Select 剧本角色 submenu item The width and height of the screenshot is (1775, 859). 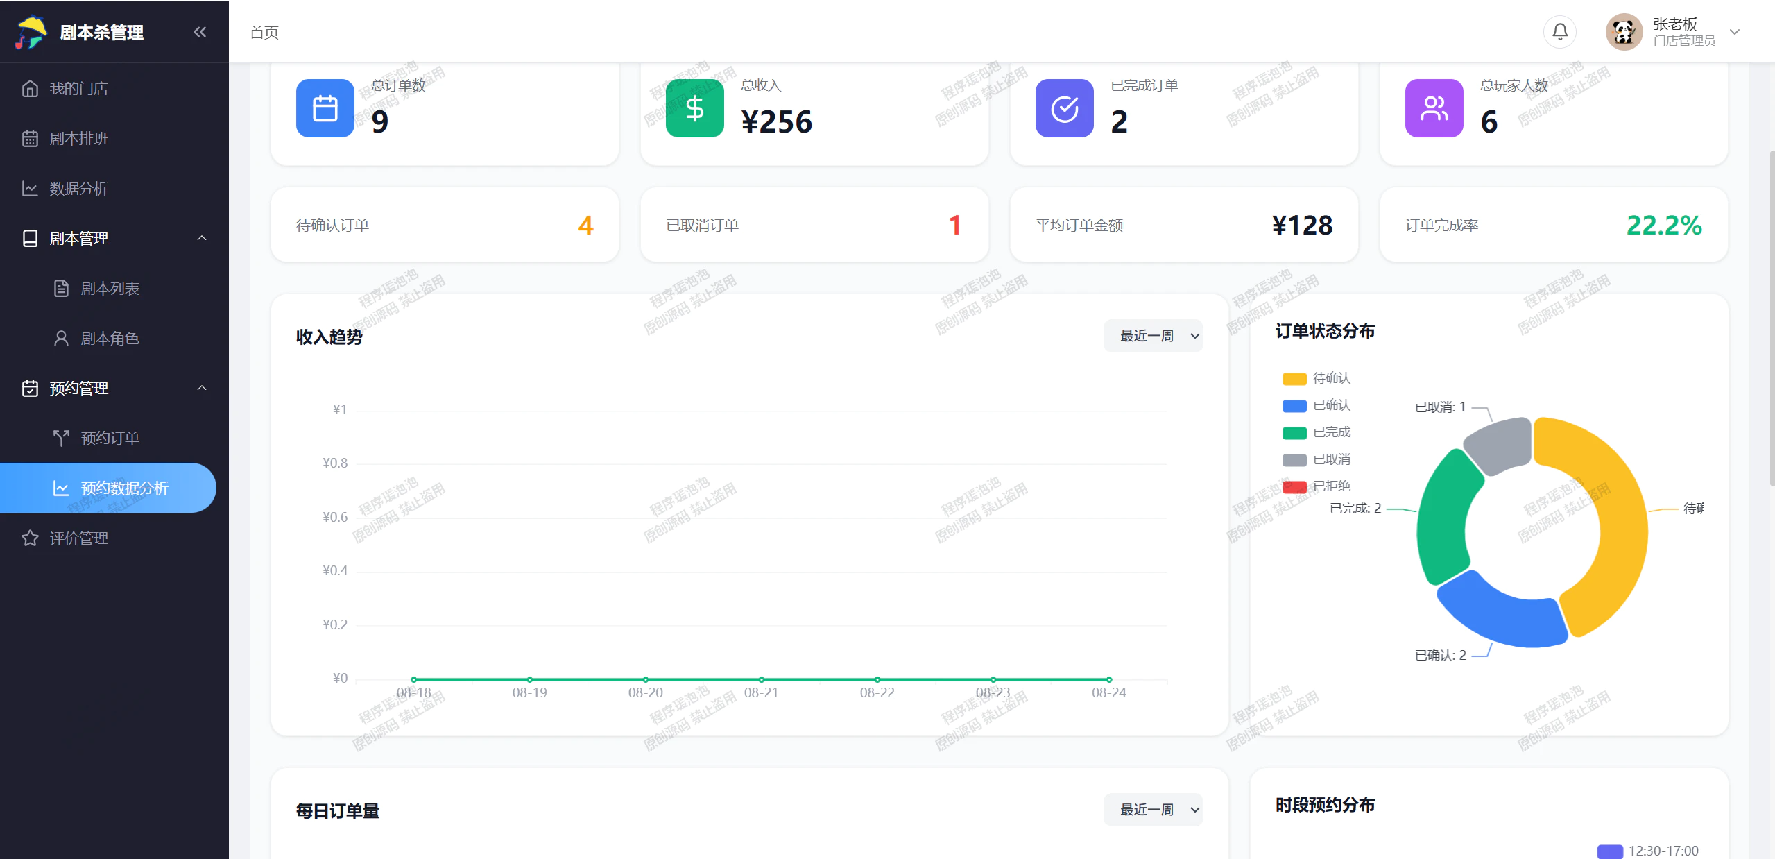114,339
